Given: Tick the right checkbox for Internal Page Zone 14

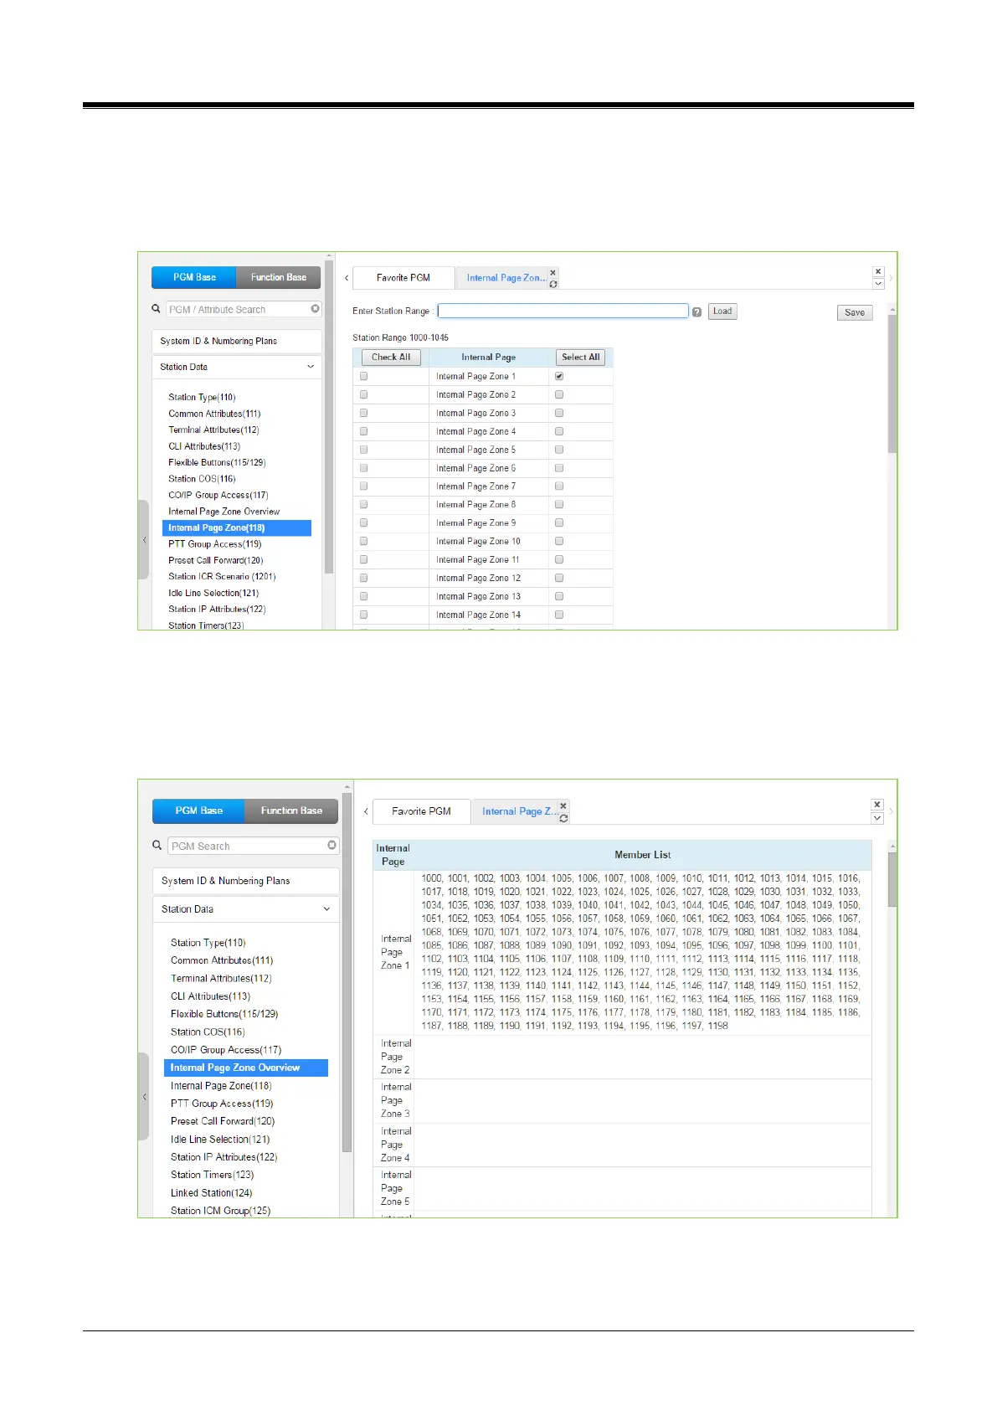Looking at the screenshot, I should coord(559,615).
